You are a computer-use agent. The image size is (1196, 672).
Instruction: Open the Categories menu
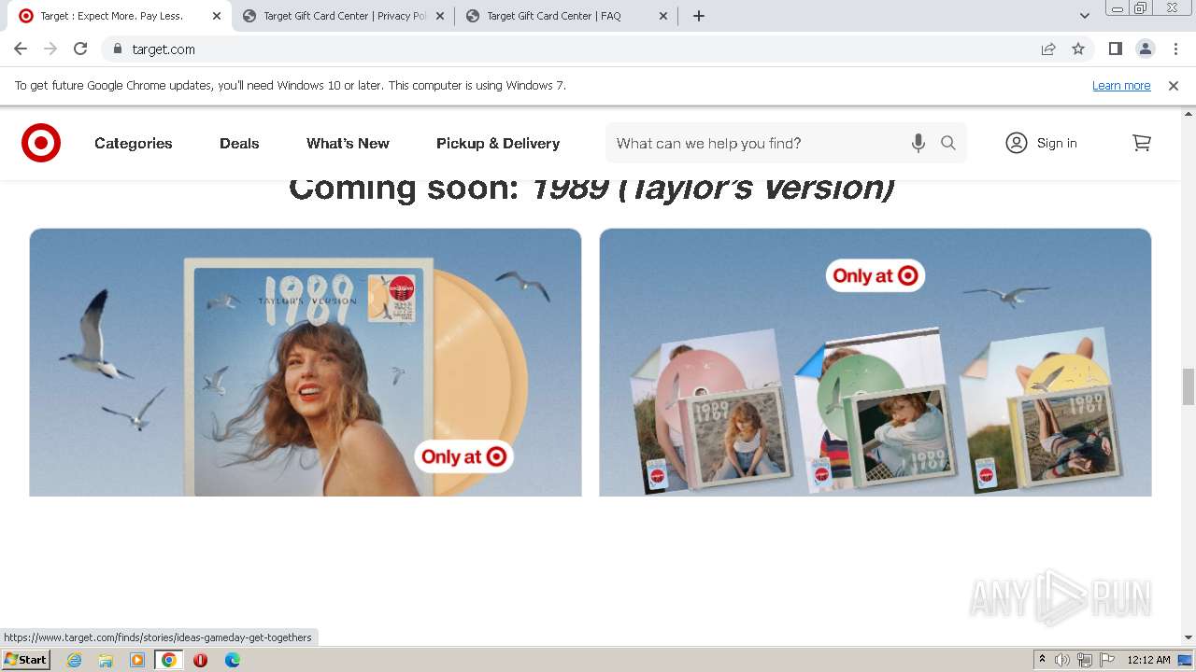coord(134,143)
